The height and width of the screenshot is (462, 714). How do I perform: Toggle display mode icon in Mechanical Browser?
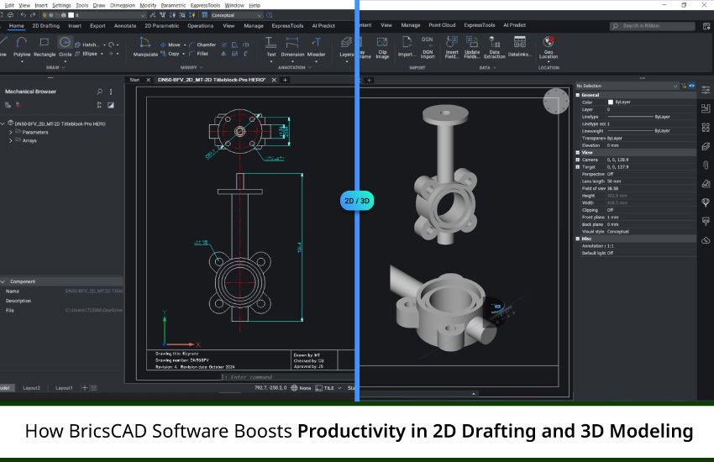[111, 105]
